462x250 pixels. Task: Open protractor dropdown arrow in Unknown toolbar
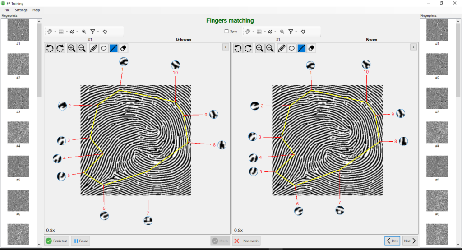click(x=55, y=32)
